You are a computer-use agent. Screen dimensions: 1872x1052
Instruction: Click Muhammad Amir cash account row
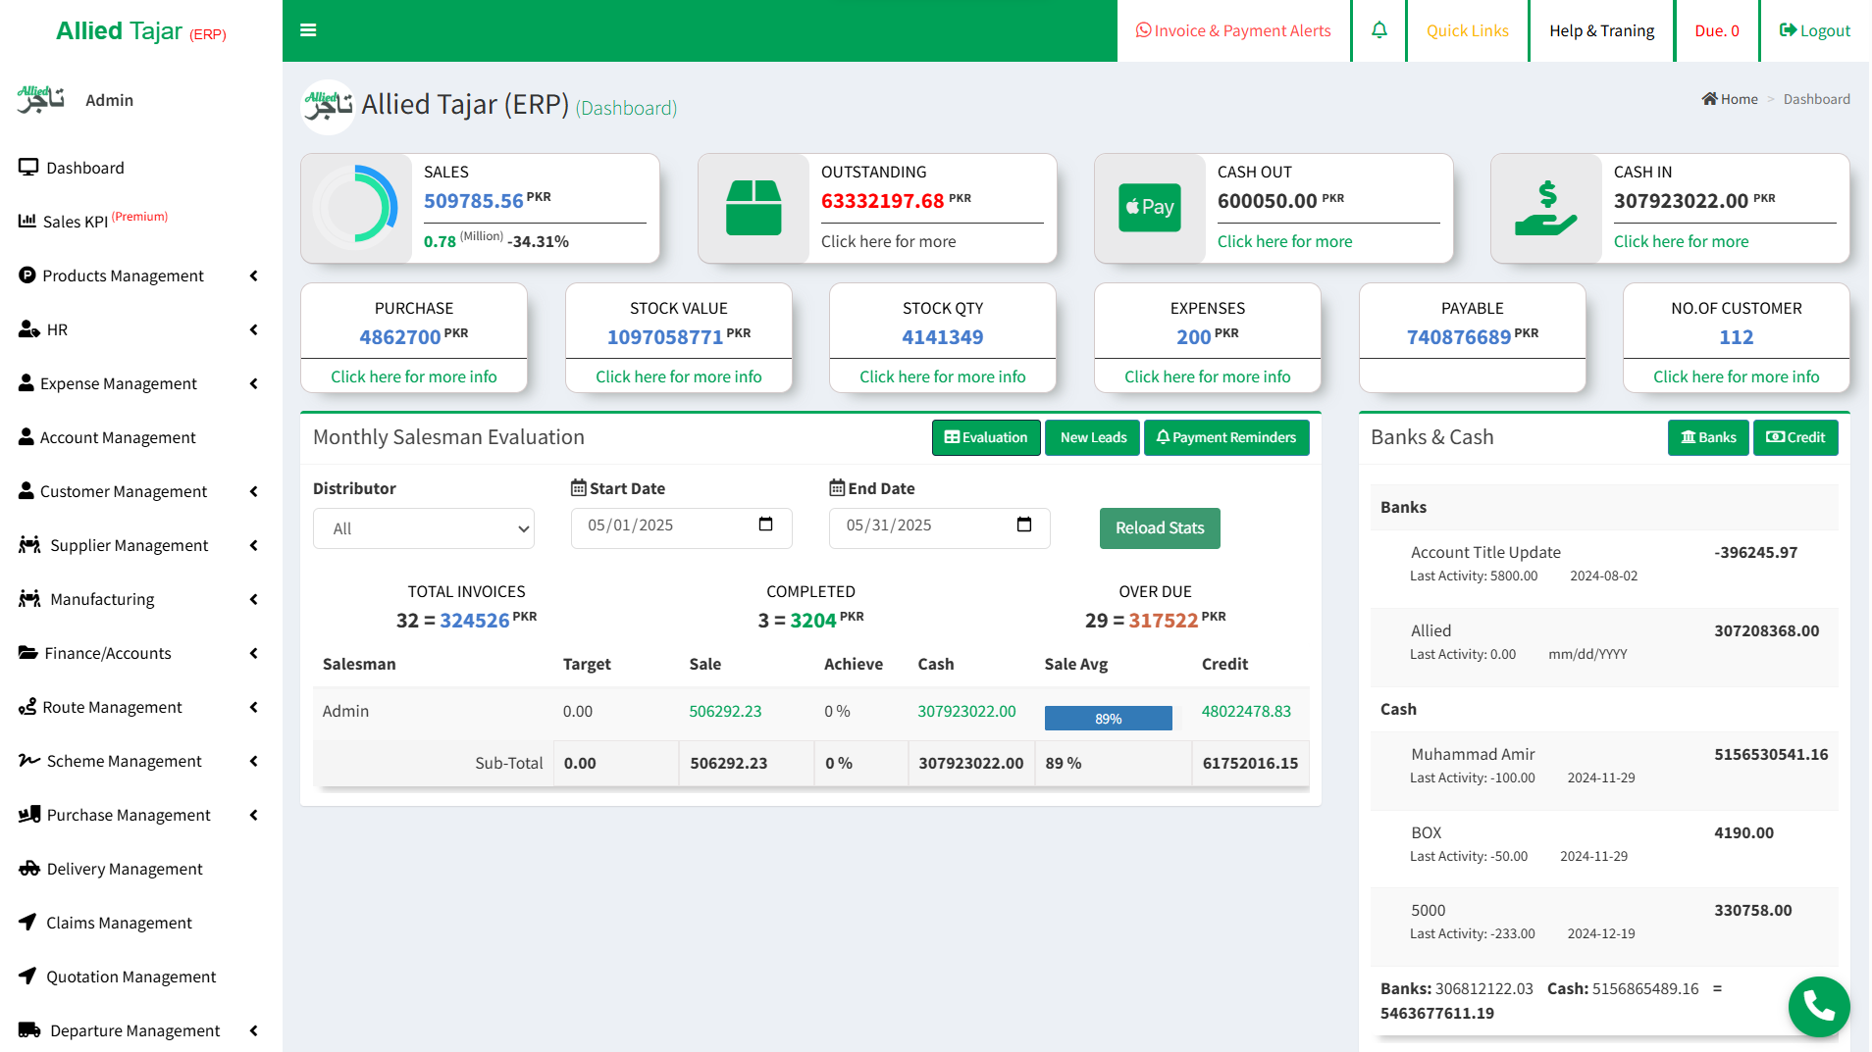click(x=1604, y=771)
